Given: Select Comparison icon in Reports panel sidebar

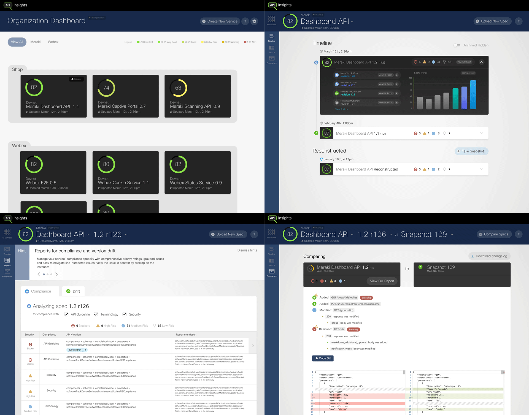Looking at the screenshot, I should pyautogui.click(x=7, y=273).
